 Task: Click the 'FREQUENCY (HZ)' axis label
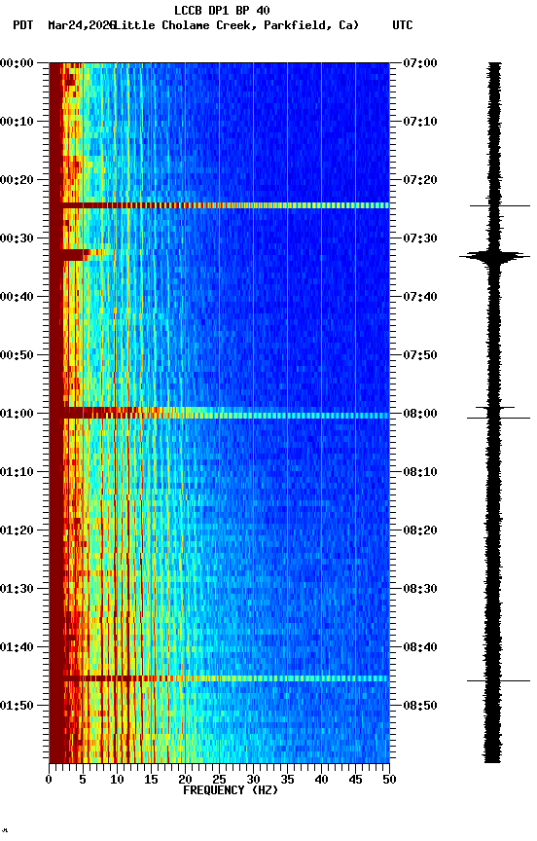(x=231, y=790)
